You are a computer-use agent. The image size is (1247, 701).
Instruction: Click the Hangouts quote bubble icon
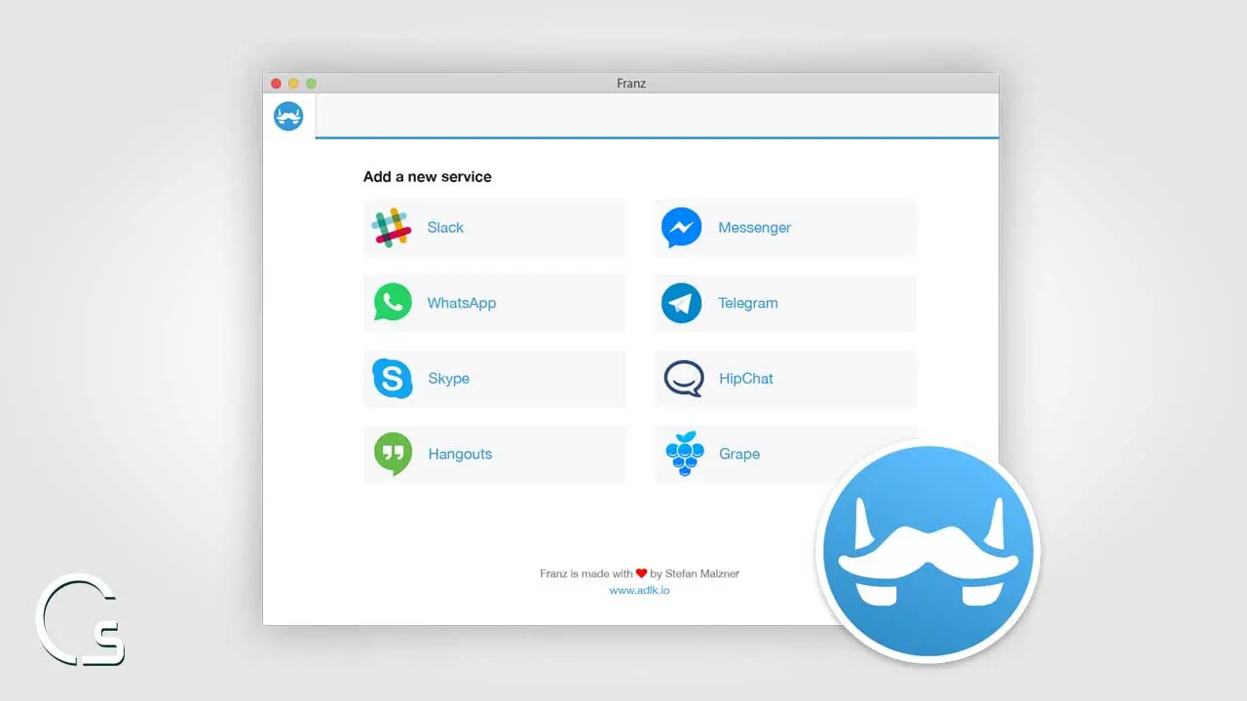pos(393,454)
